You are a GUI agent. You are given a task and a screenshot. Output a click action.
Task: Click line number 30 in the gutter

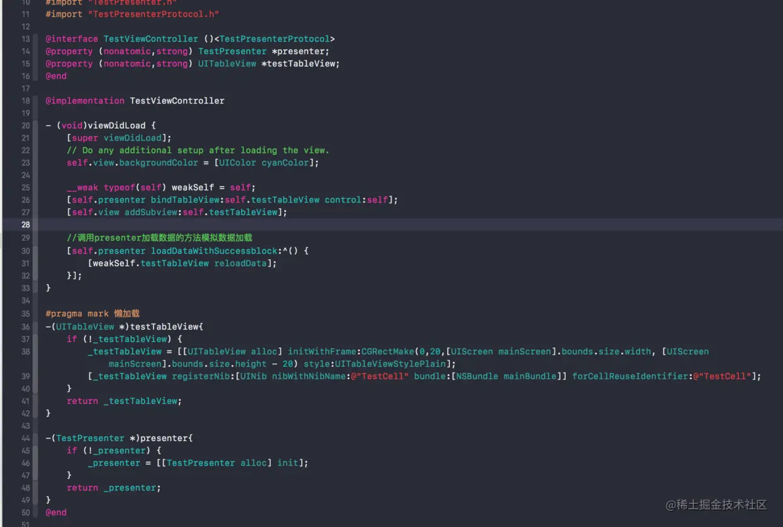coord(25,251)
